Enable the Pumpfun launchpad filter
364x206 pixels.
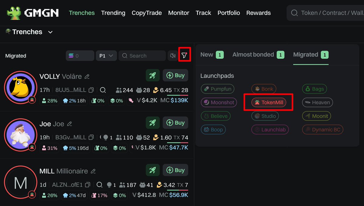pyautogui.click(x=217, y=89)
